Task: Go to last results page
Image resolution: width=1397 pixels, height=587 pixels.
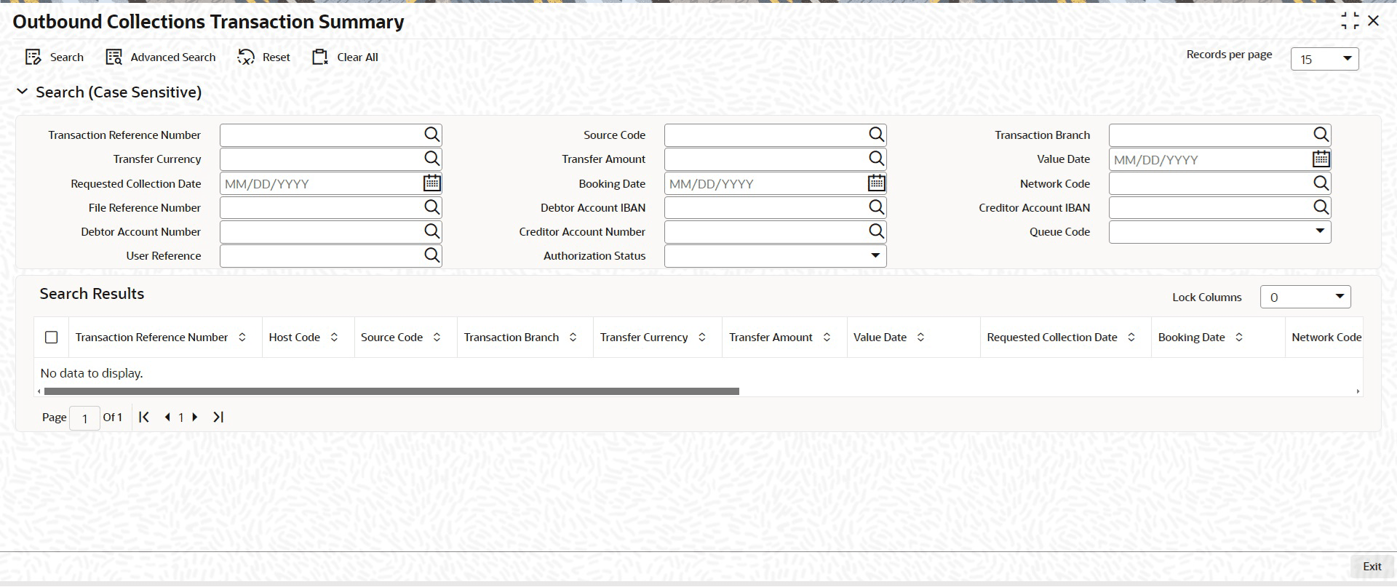Action: point(218,417)
